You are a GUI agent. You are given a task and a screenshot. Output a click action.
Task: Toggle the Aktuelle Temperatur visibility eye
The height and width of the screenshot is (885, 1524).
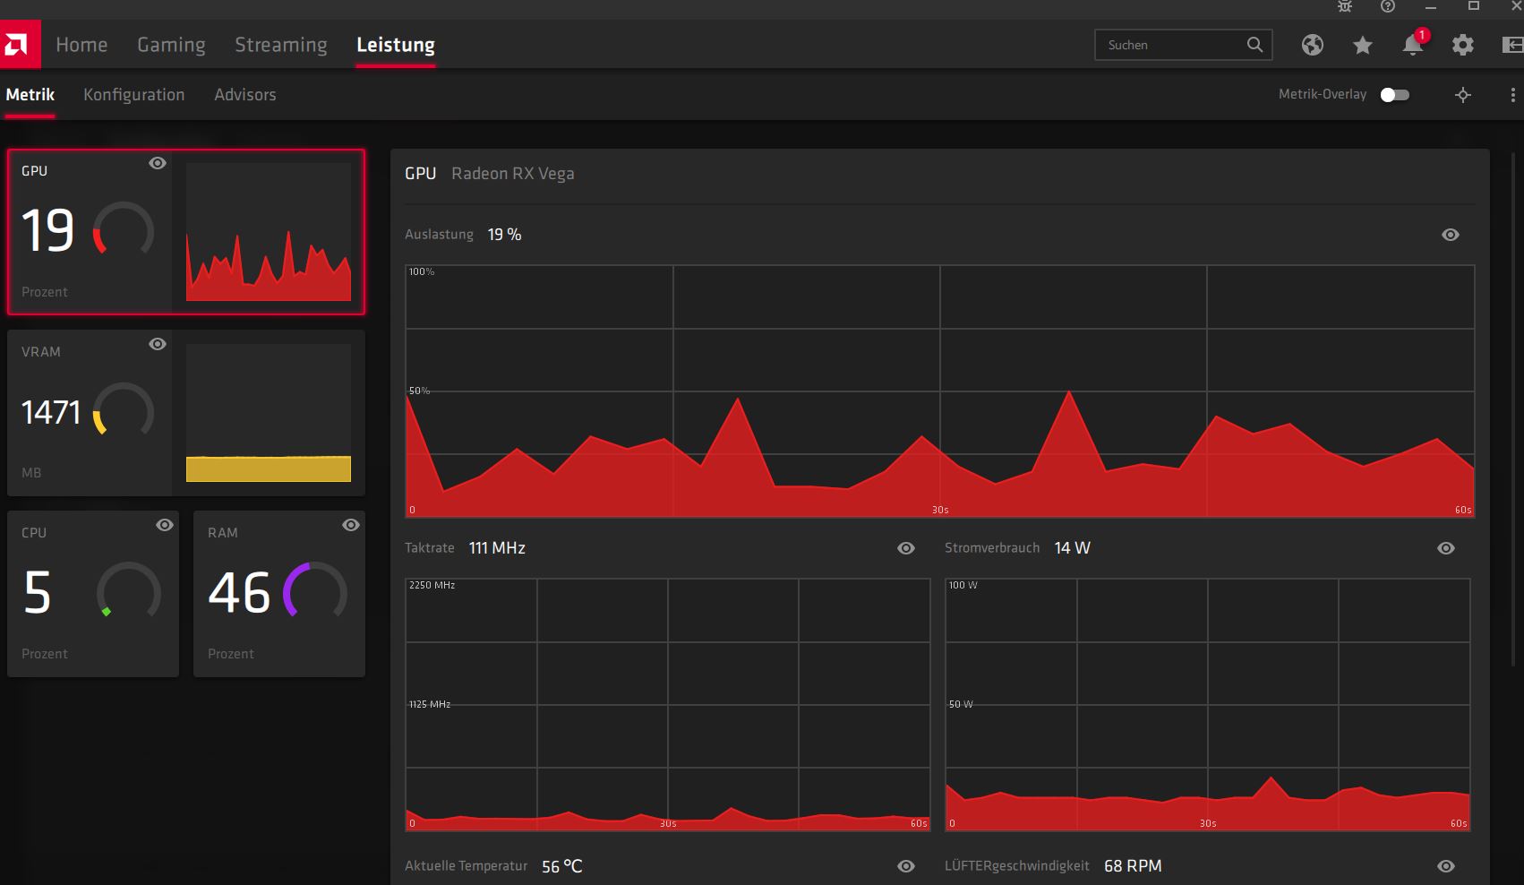pyautogui.click(x=906, y=866)
